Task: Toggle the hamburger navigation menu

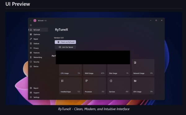Action: pyautogui.click(x=31, y=25)
